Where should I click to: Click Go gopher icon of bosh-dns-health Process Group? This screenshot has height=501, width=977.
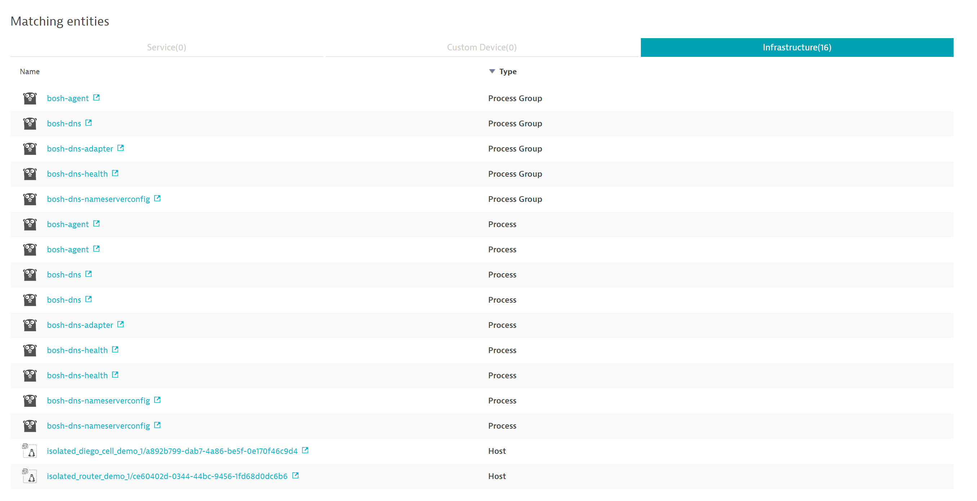coord(30,174)
